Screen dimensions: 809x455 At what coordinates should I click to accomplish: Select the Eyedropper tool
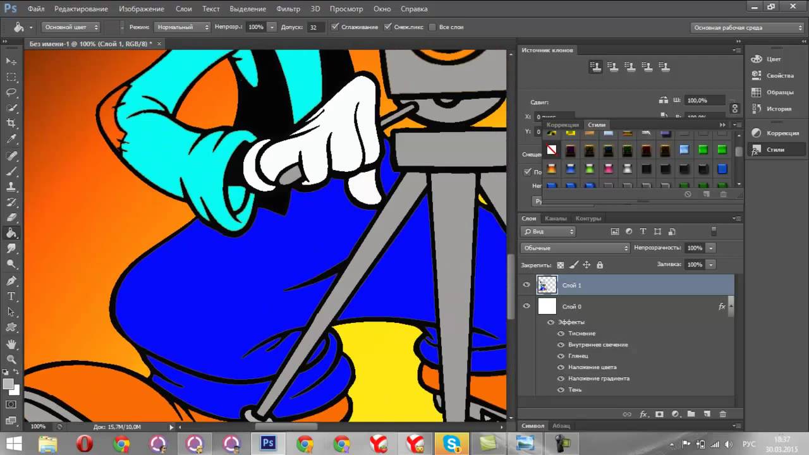11,139
